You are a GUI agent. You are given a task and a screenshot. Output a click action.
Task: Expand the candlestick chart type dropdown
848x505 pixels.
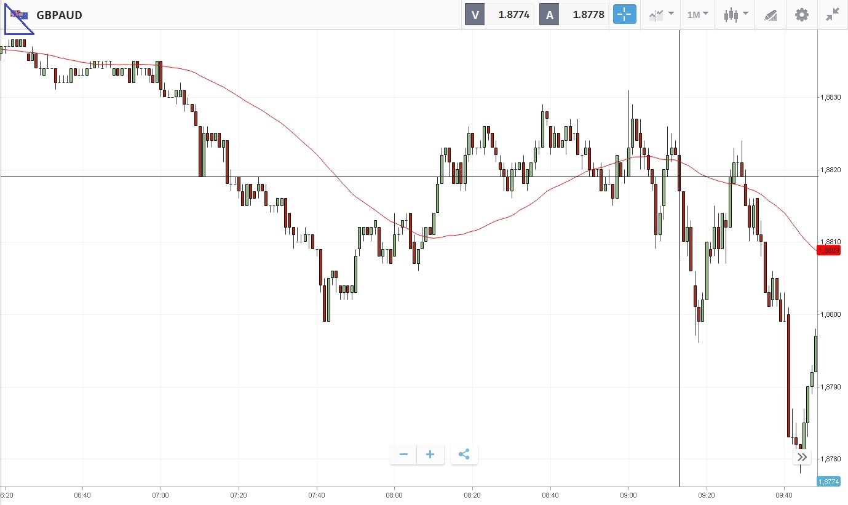[735, 15]
